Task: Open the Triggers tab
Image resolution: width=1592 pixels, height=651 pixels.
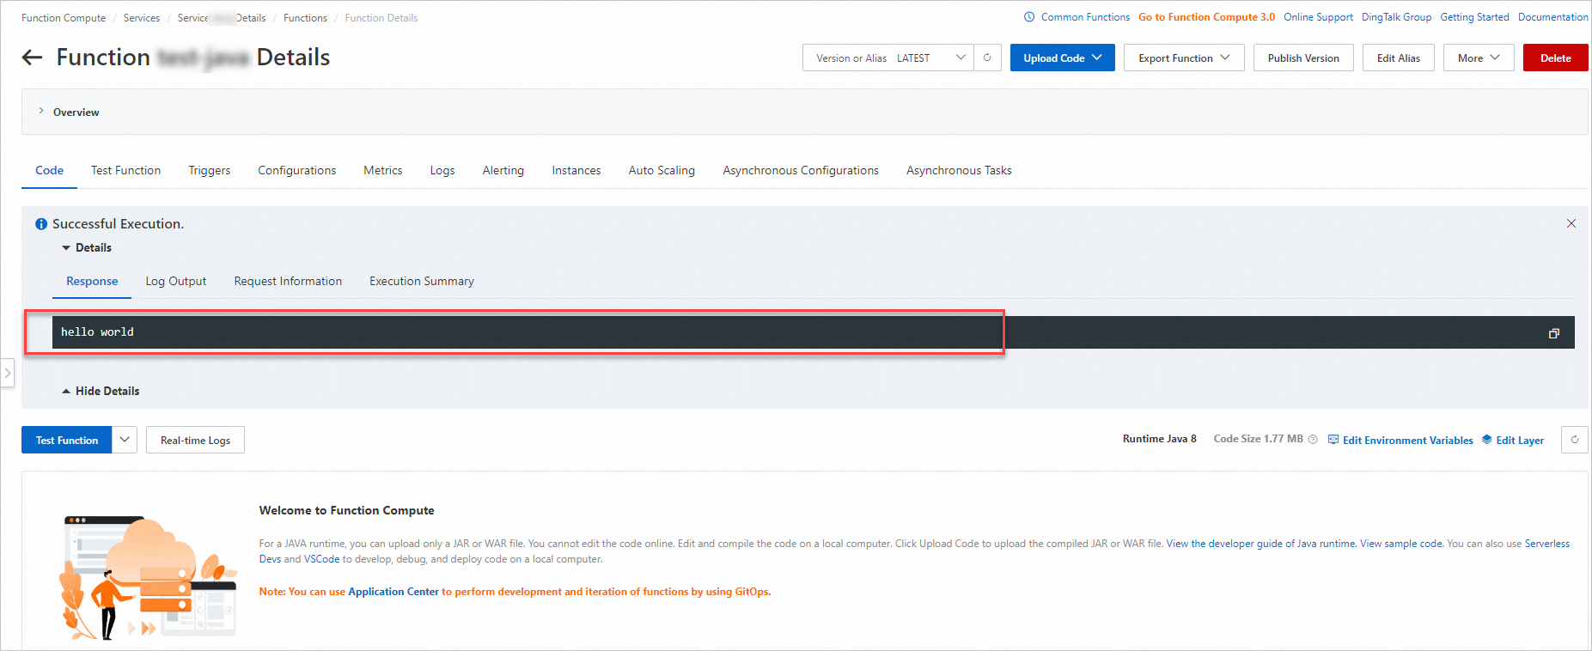Action: tap(210, 170)
